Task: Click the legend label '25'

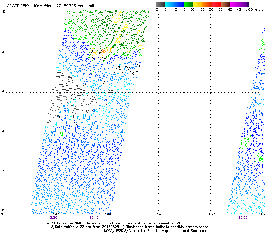Action: click(x=202, y=10)
